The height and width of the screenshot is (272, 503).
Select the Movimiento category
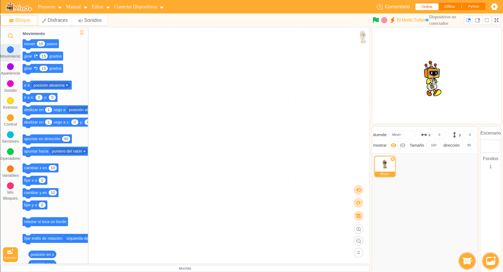10,52
